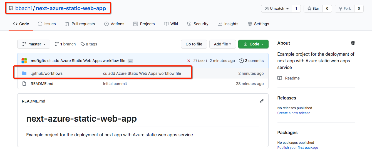View the 2 commits history link

pyautogui.click(x=251, y=61)
